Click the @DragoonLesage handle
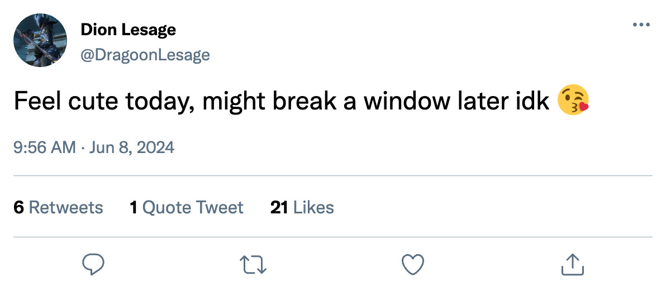This screenshot has height=305, width=666. (x=145, y=55)
